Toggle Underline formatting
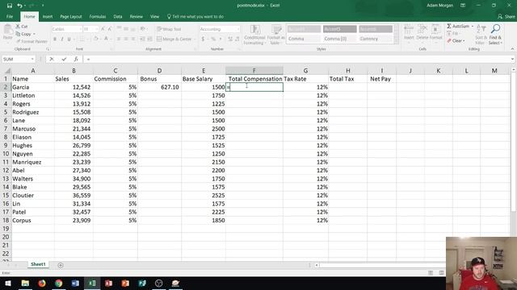 point(69,39)
